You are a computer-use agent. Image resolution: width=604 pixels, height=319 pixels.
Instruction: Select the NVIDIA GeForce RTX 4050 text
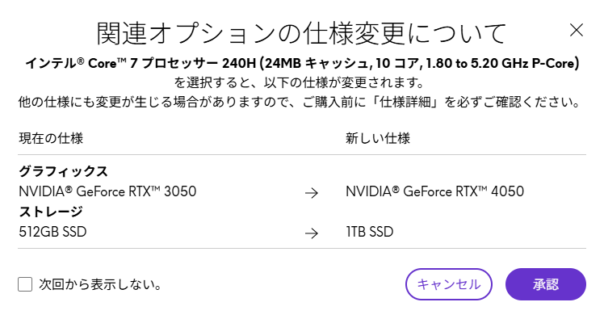tap(434, 191)
